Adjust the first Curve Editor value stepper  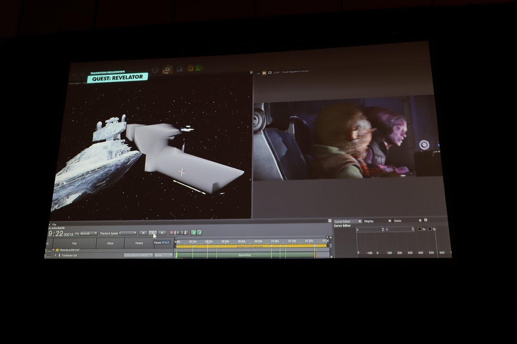(382, 229)
